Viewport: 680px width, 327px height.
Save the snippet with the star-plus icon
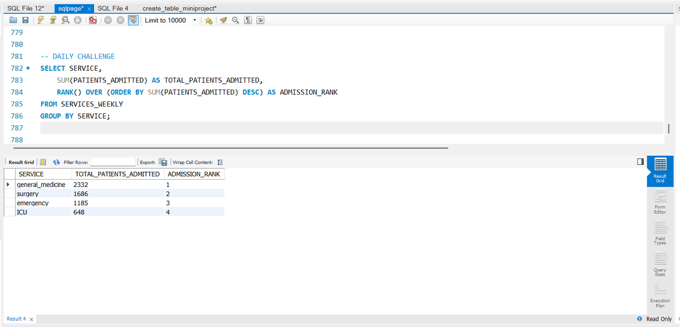[209, 20]
